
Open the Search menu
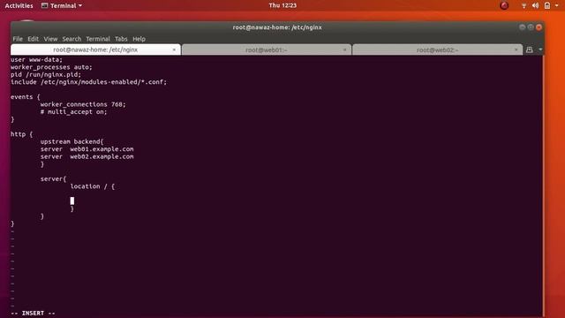click(x=72, y=39)
